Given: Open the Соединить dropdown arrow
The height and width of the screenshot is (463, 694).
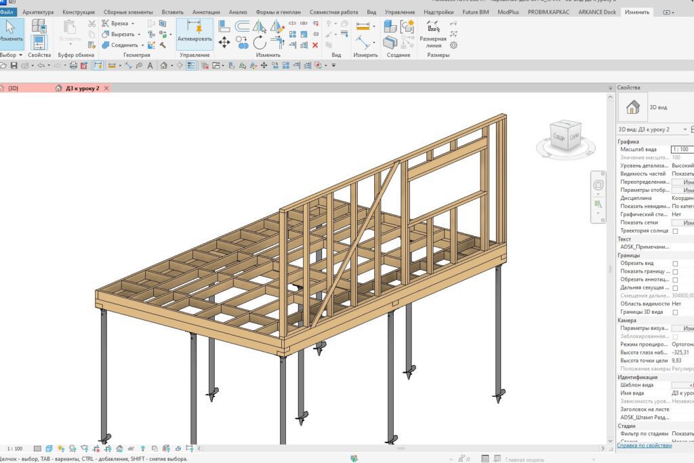Looking at the screenshot, I should click(x=143, y=45).
